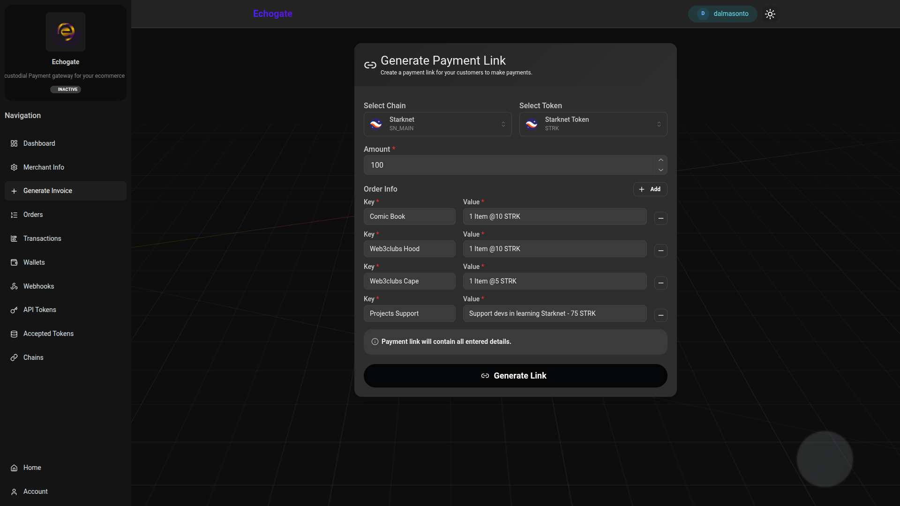Toggle the light/dark theme sun icon
The width and height of the screenshot is (900, 506).
tap(770, 14)
